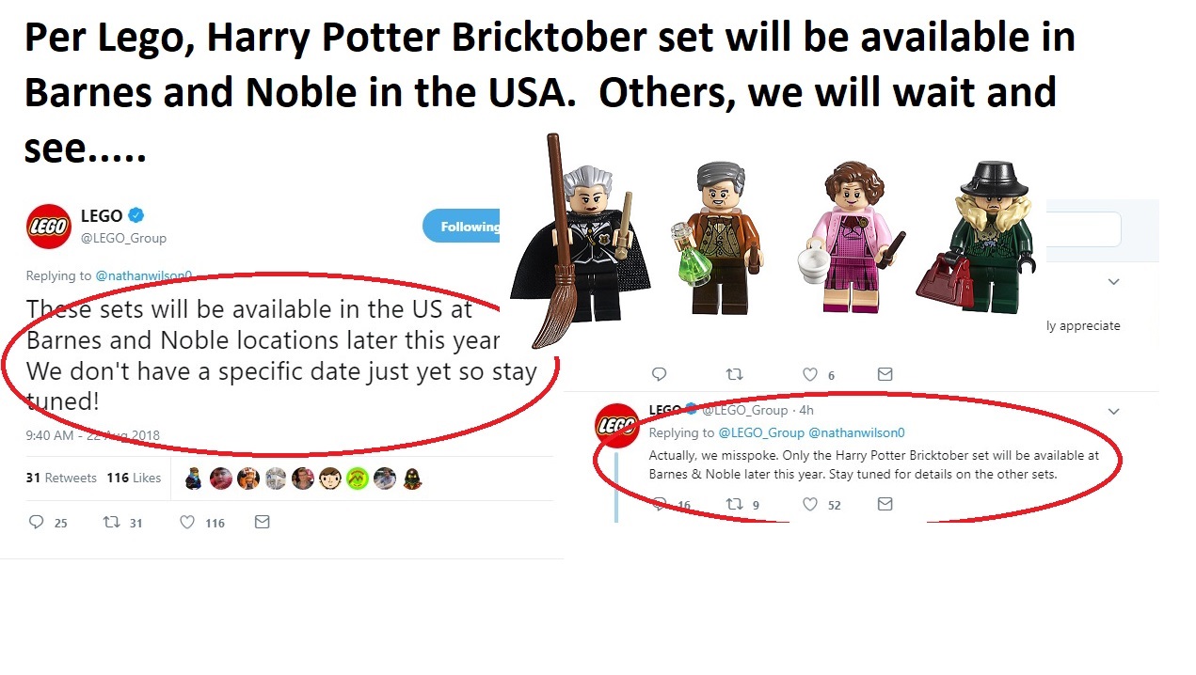View the 31 Retweets list
1196x675 pixels.
click(61, 478)
